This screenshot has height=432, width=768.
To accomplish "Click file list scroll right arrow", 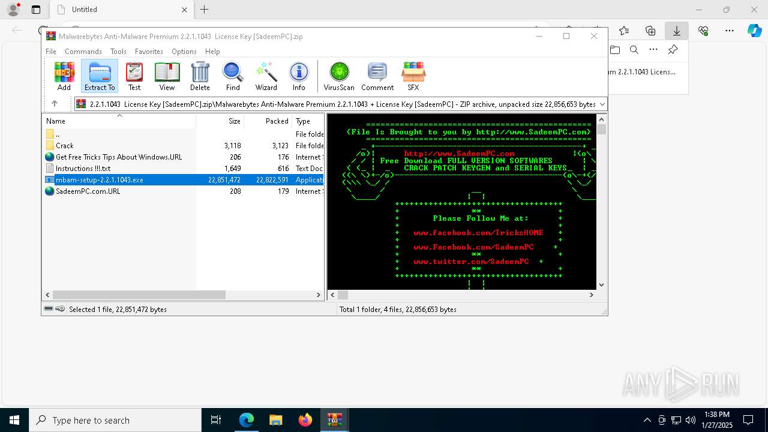I will (319, 295).
